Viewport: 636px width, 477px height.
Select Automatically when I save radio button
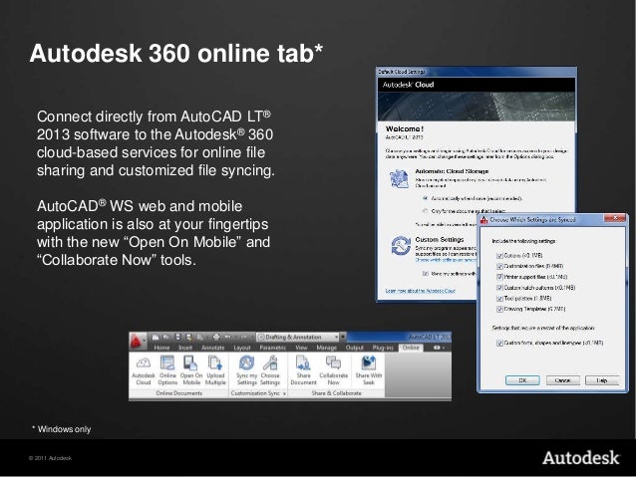tap(425, 198)
